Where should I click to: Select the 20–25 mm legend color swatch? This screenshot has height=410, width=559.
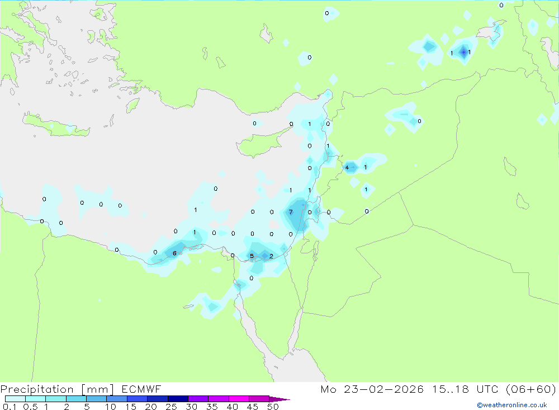pyautogui.click(x=157, y=399)
